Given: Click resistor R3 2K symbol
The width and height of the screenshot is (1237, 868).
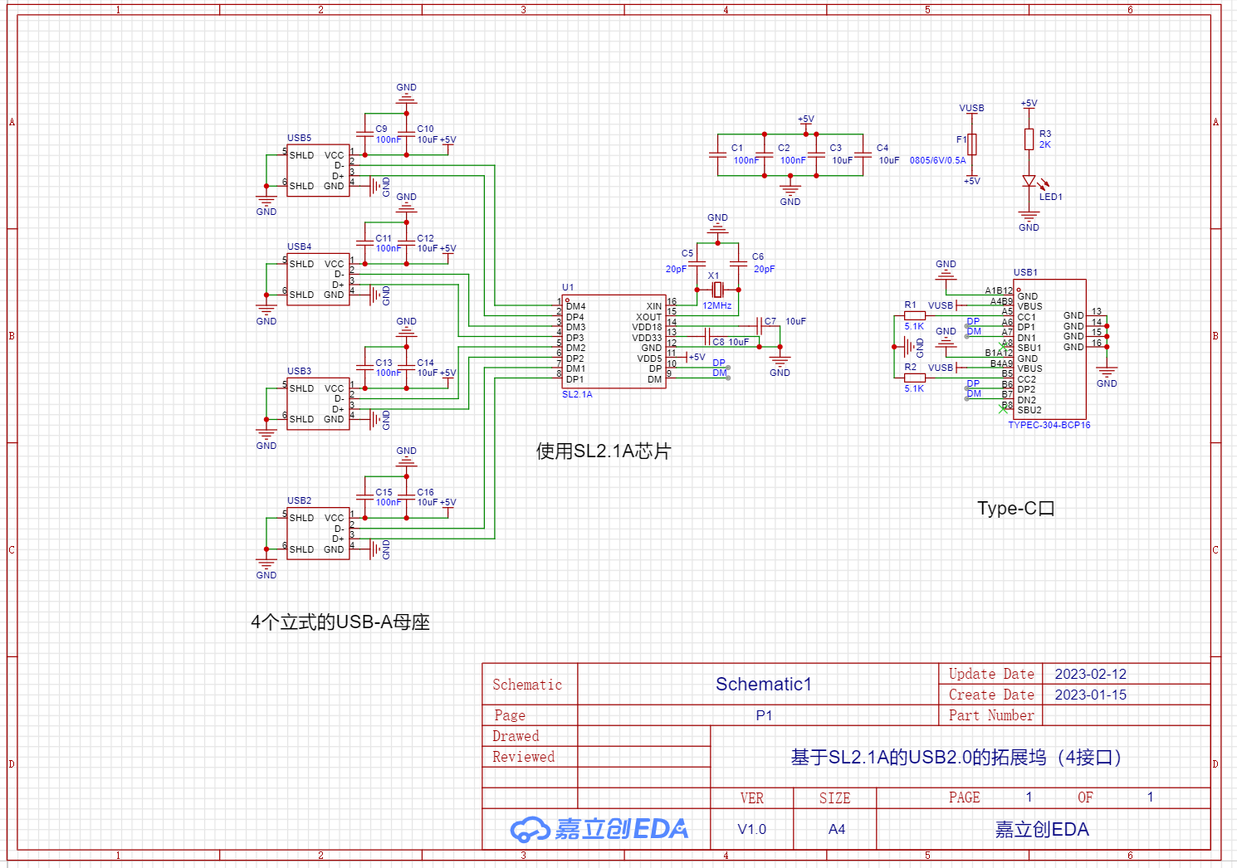Looking at the screenshot, I should click(1029, 139).
